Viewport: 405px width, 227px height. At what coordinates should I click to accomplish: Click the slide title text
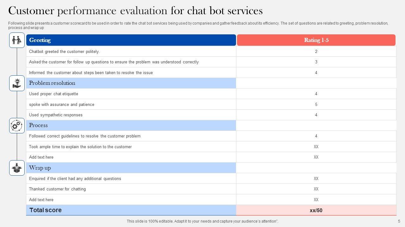pos(135,11)
